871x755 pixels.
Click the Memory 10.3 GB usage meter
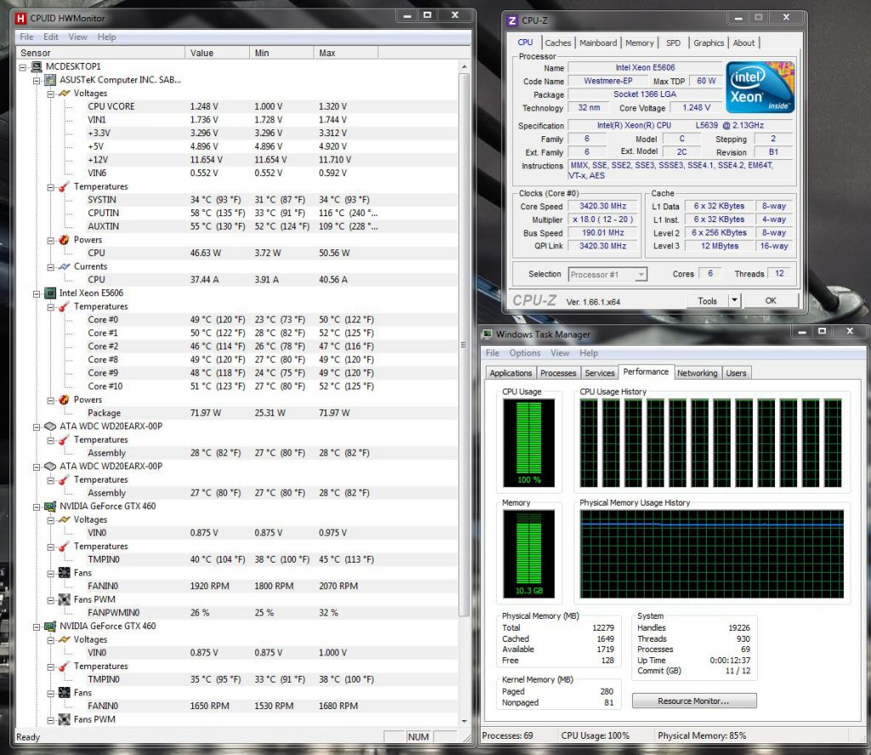click(529, 554)
